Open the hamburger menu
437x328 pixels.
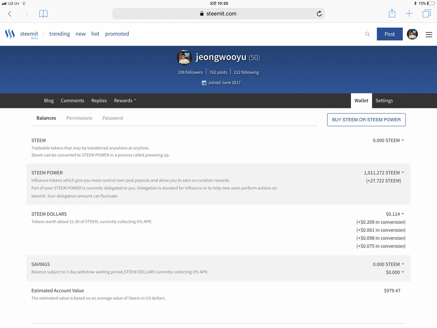(x=429, y=35)
